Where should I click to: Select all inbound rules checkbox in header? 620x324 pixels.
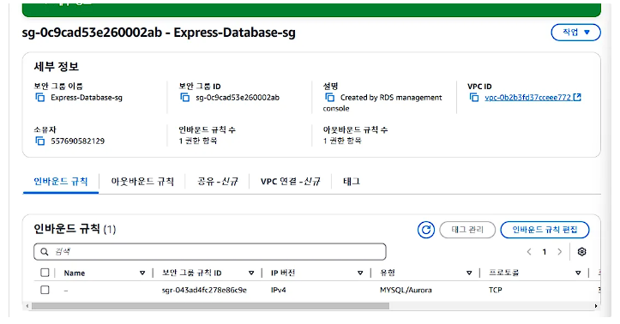45,273
